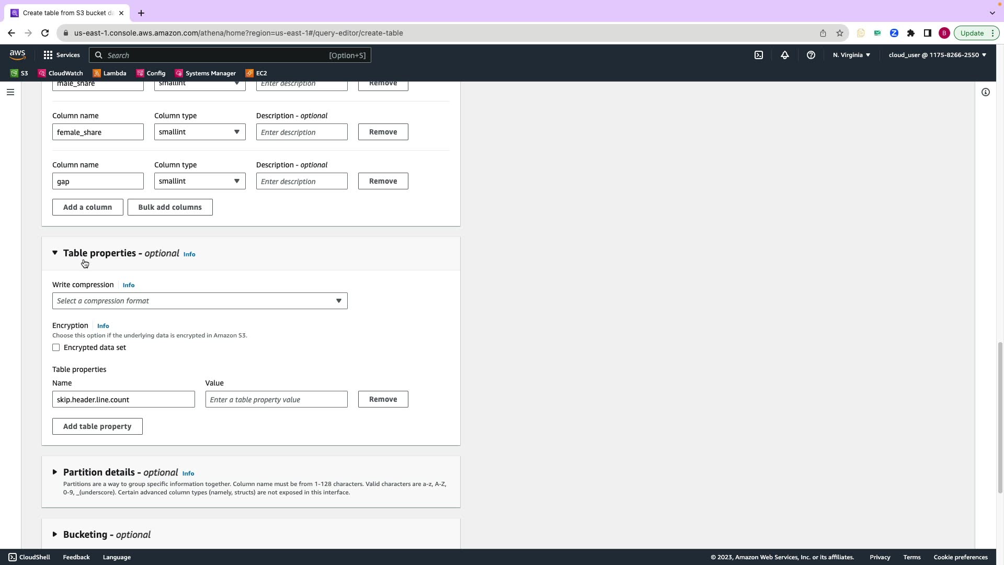Enable the Encrypted data set checkbox
Screen dimensions: 1004x565
56,347
